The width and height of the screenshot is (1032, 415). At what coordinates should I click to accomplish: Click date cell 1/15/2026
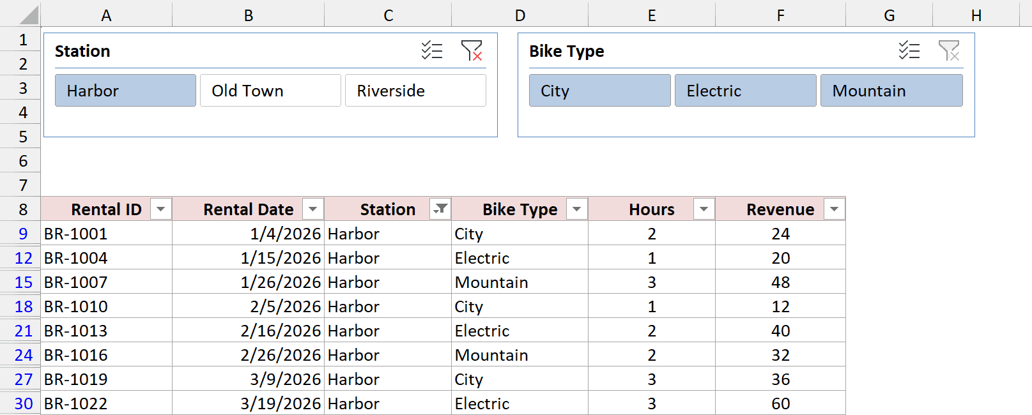click(x=249, y=257)
